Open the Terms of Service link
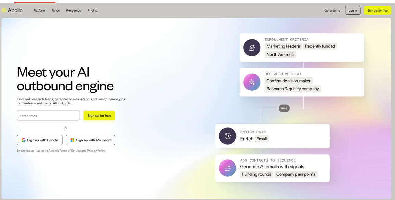The height and width of the screenshot is (200, 395). (x=70, y=151)
